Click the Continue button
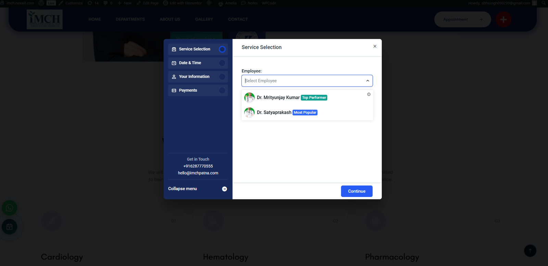Screen dimensions: 548x266 (357, 191)
